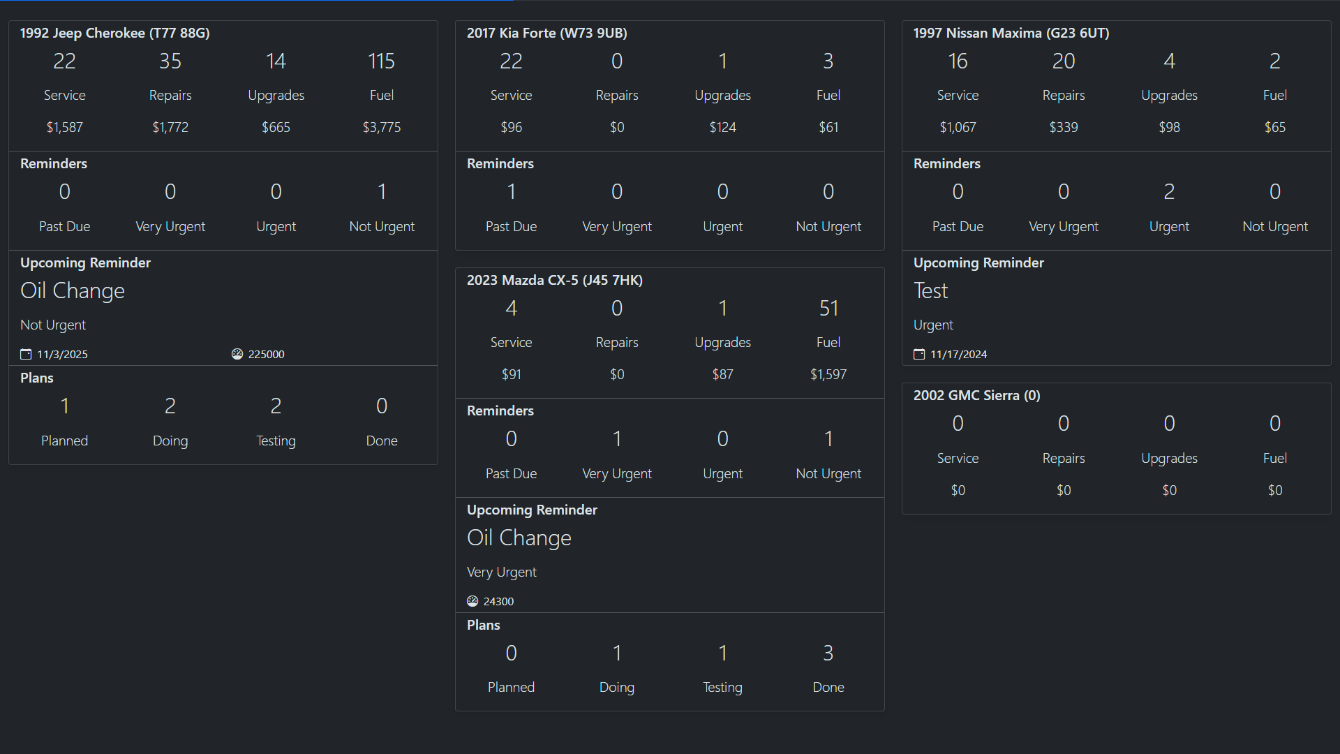Viewport: 1340px width, 754px height.
Task: Click Mazda CX-5 Fuel count 51
Action: pos(828,309)
